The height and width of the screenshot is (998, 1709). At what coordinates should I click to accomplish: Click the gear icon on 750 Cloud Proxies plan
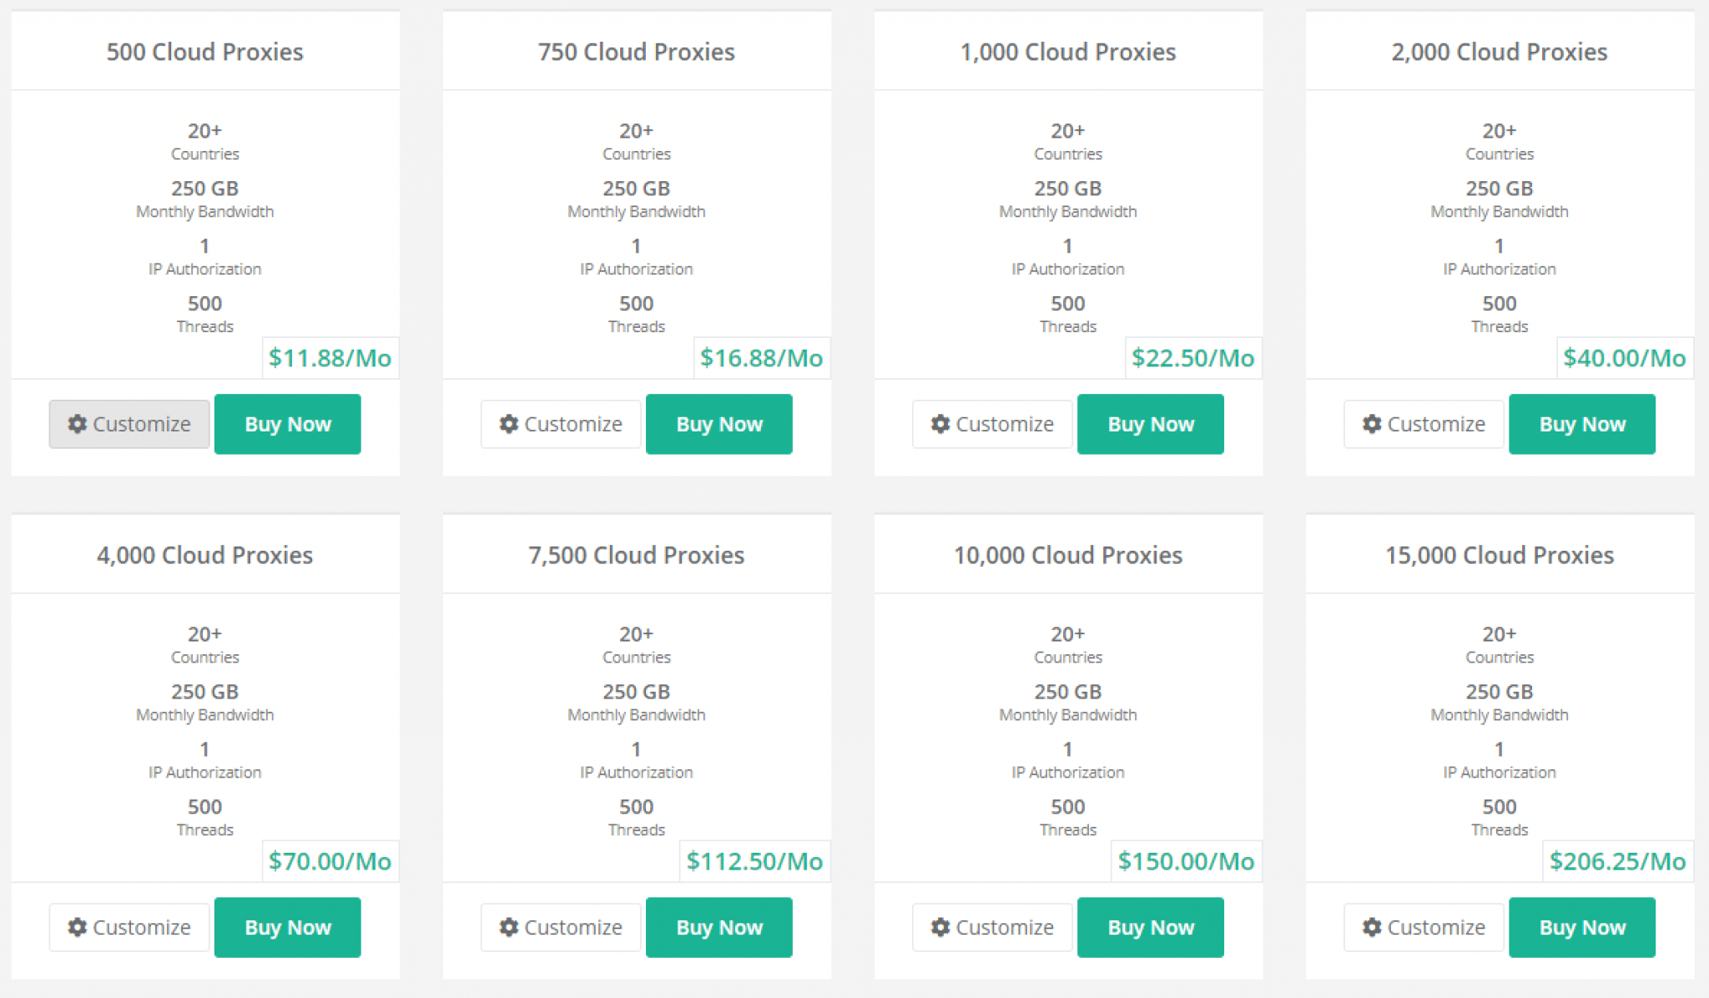(509, 424)
